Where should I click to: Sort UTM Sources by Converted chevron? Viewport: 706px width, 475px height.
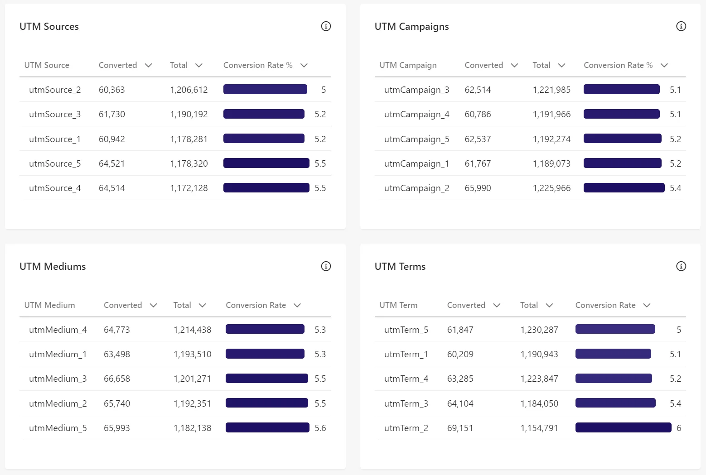point(148,65)
